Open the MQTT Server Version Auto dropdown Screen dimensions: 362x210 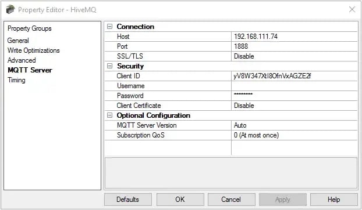(294, 125)
